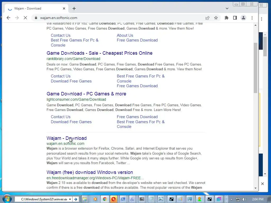Click Download Free Games under lightconsumer.com result
Viewport: 271px width, 203px height.
(x=71, y=122)
